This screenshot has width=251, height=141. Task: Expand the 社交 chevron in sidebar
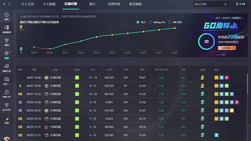(x=9, y=84)
